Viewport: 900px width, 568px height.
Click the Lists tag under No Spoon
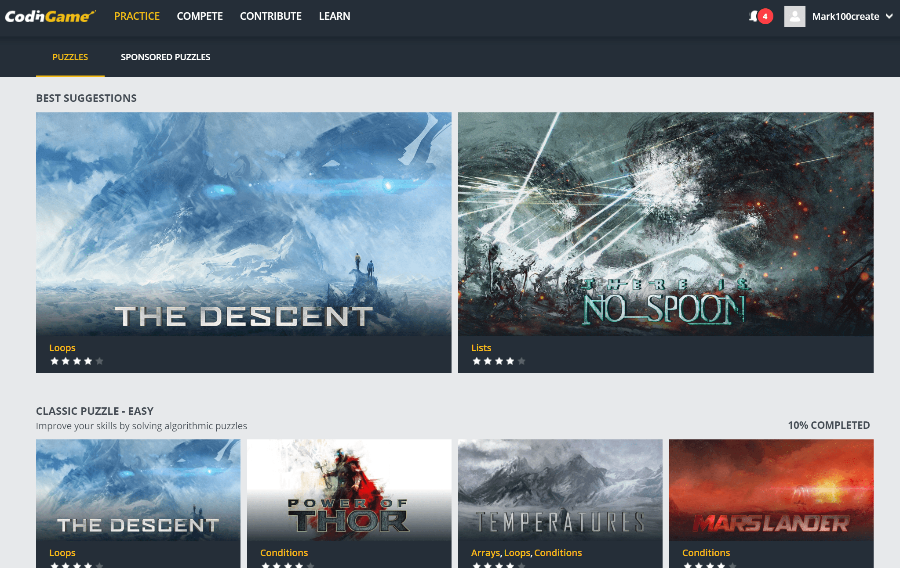point(481,348)
